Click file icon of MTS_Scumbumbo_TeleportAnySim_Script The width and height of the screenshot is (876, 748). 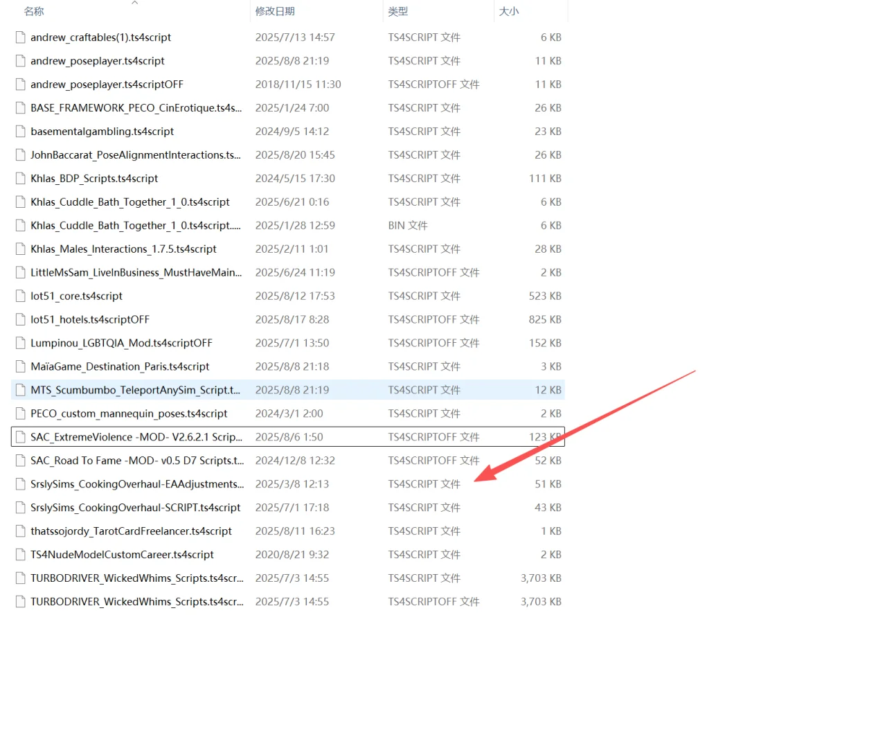coord(21,391)
